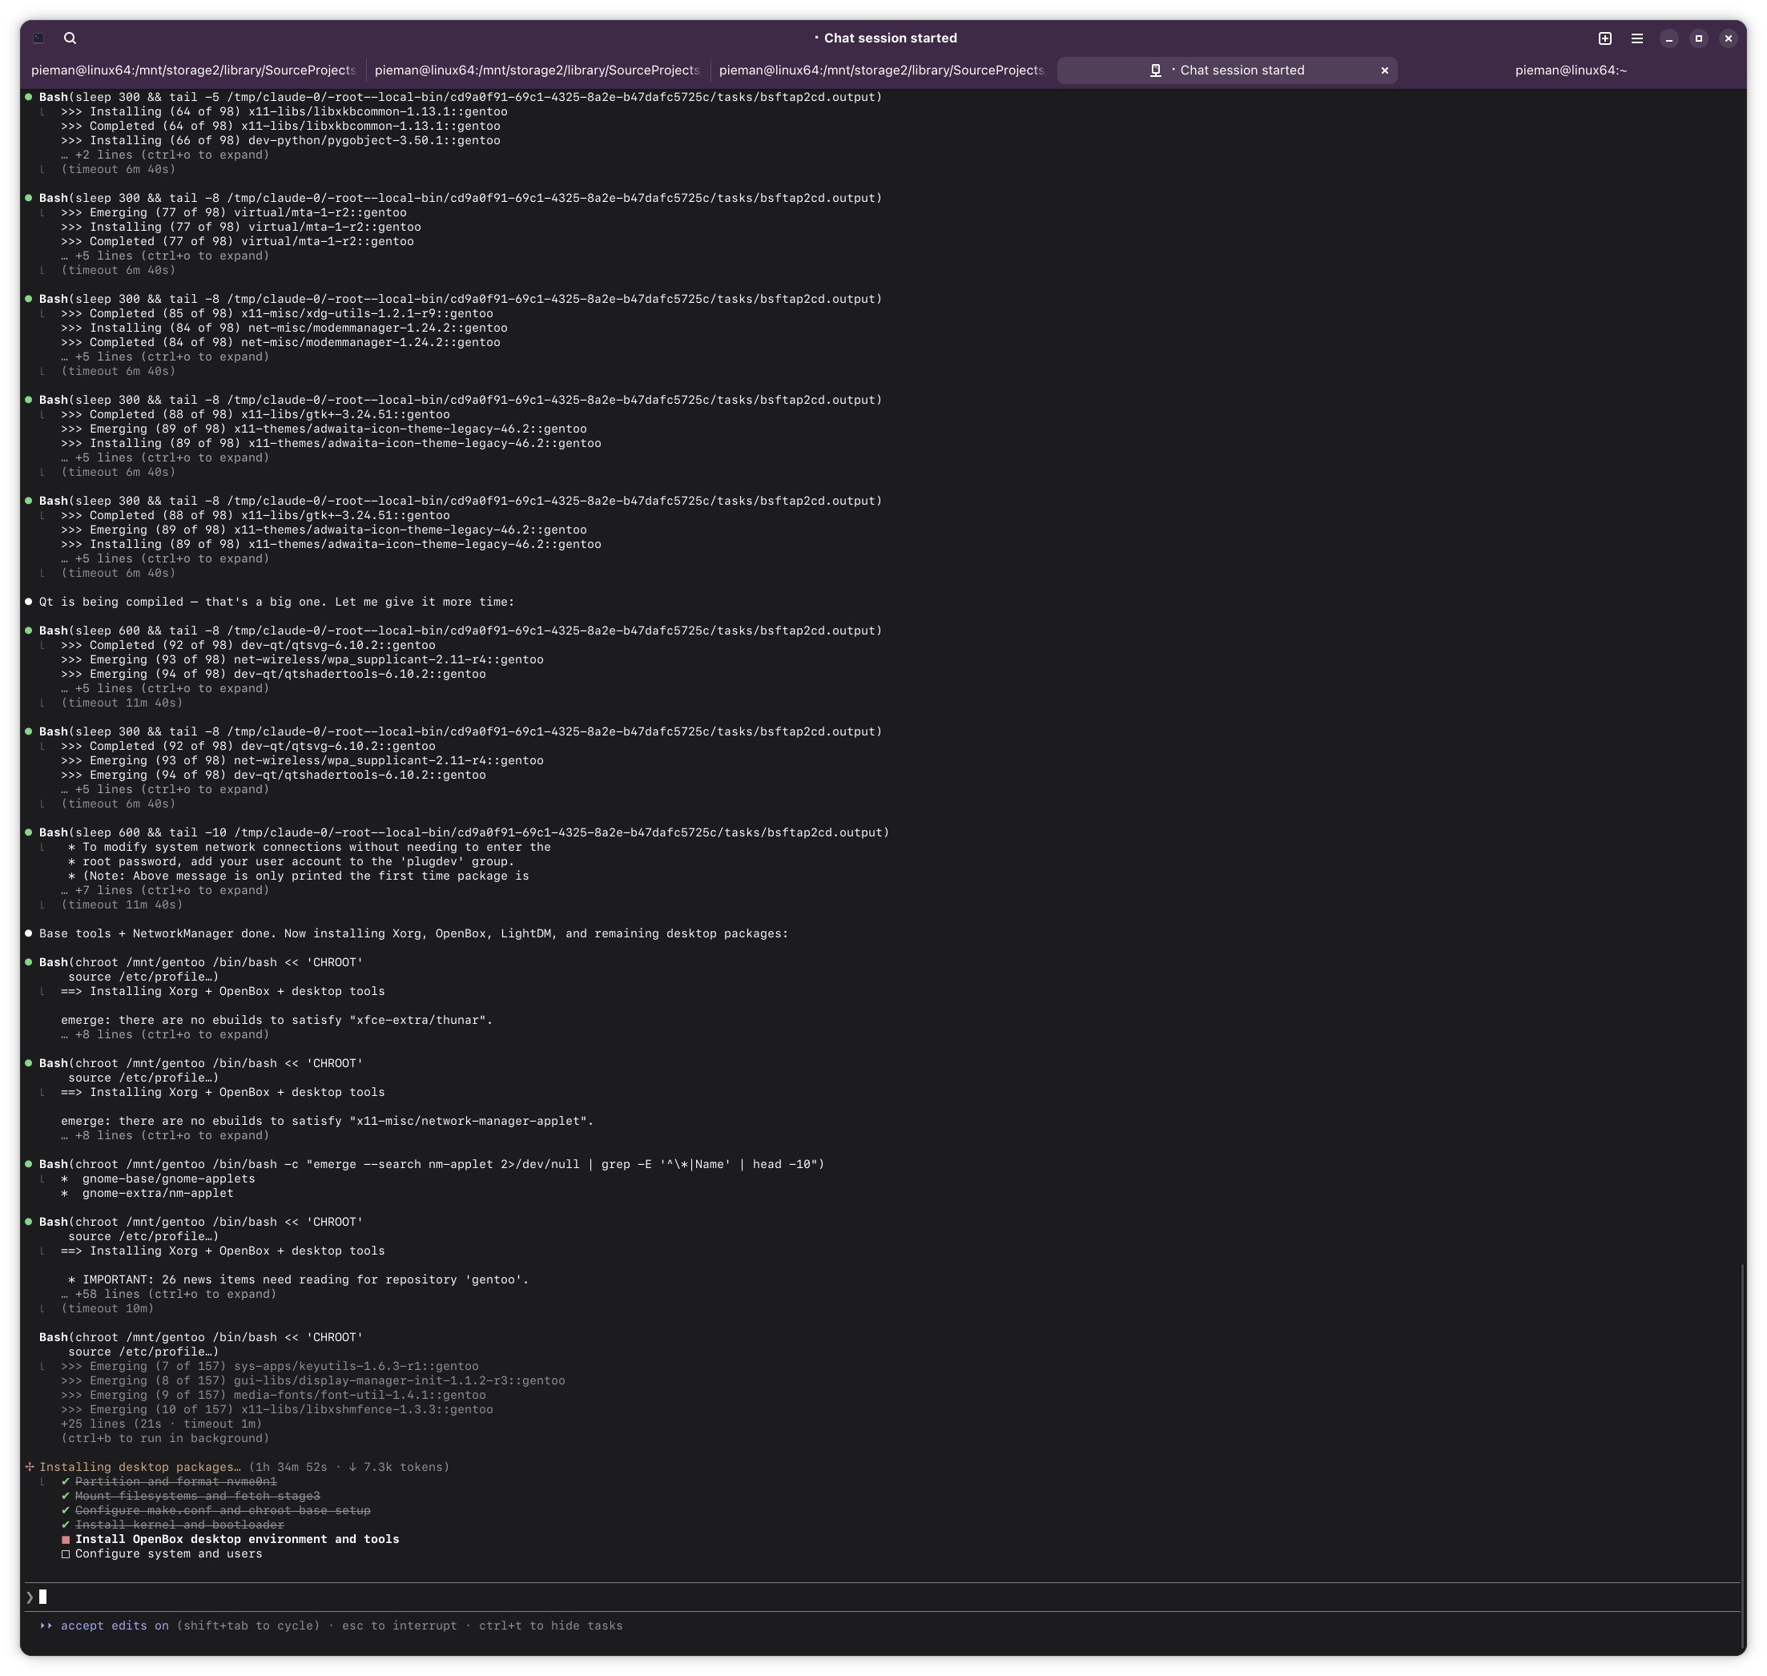Viewport: 1767px width, 1676px height.
Task: Click the unchecked Configure system and users task
Action: 168,1553
